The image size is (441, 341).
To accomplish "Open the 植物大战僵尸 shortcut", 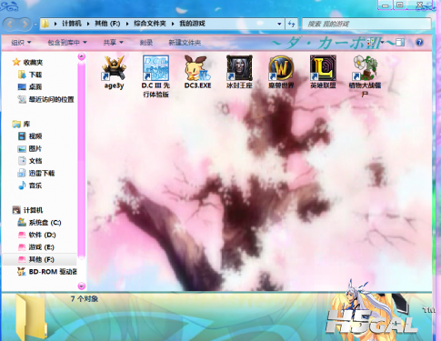I will click(365, 76).
